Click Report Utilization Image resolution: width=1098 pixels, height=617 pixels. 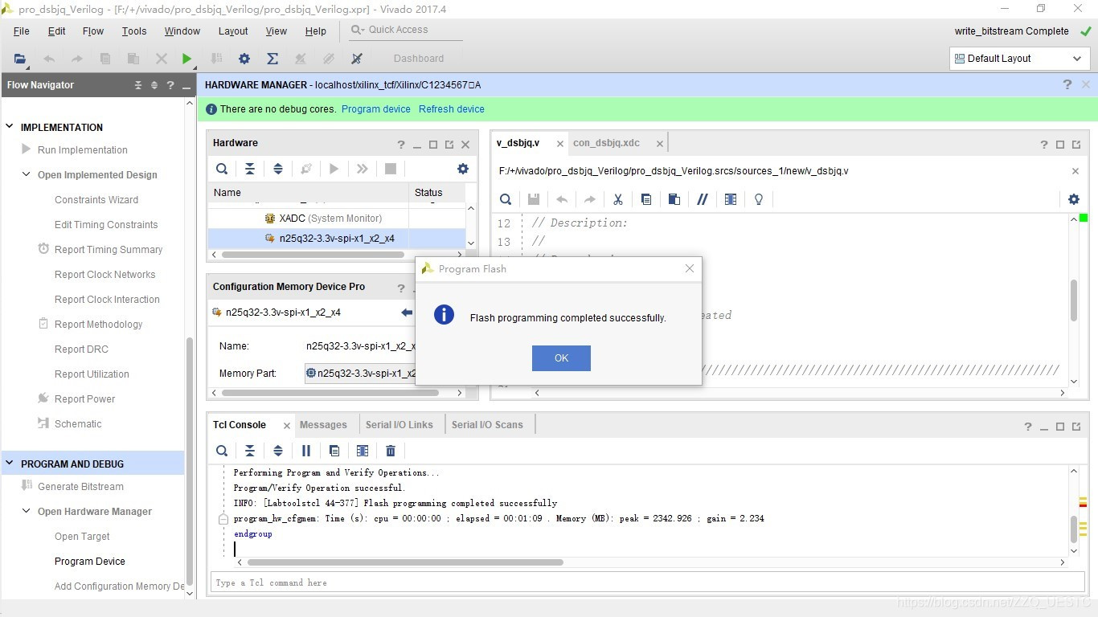click(x=92, y=374)
